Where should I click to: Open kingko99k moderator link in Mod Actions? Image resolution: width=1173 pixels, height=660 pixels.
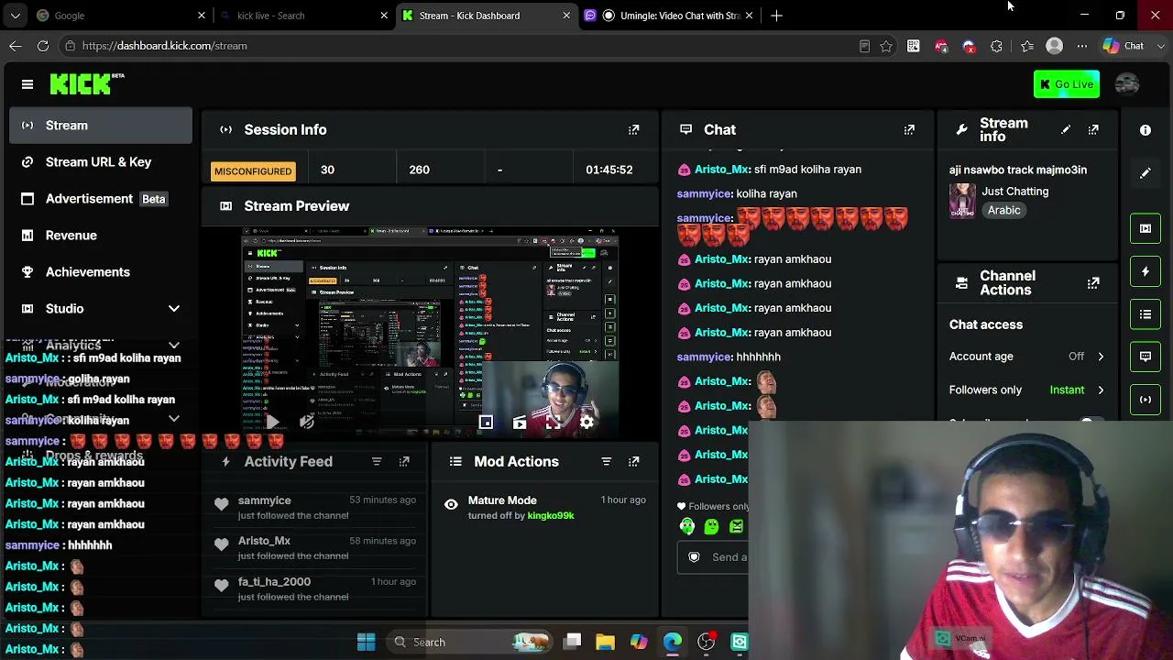[x=551, y=516]
